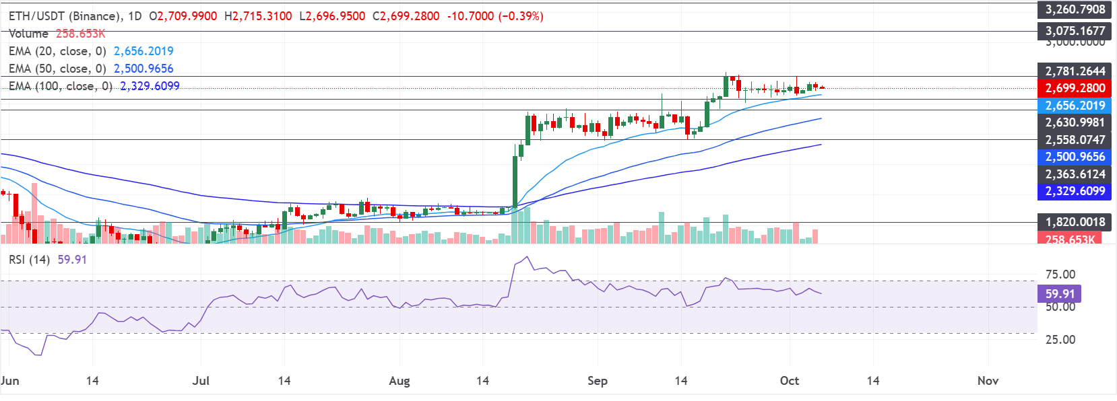Select the EMA (100, close, 0) legend

click(x=61, y=86)
